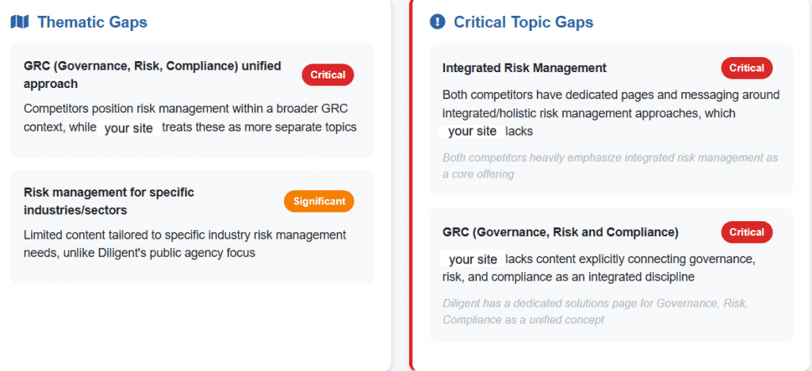
Task: Click 'your site' before 'lacks content explicitly'
Action: coord(473,259)
